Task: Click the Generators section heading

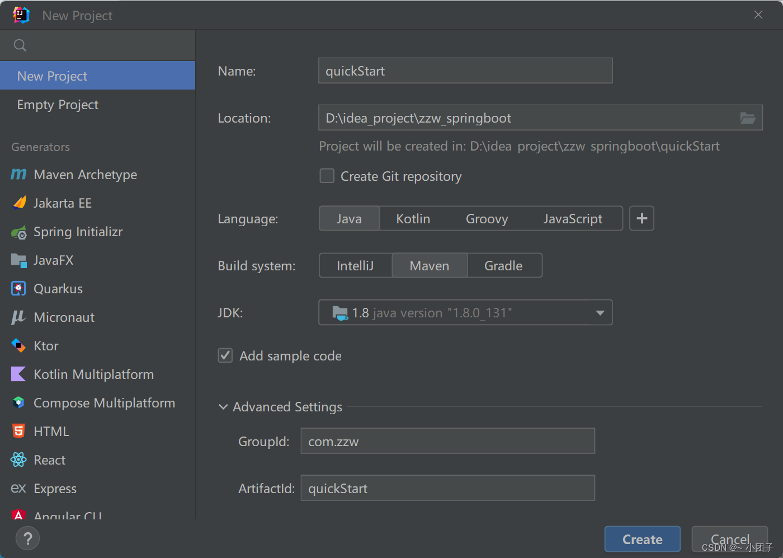Action: [41, 147]
